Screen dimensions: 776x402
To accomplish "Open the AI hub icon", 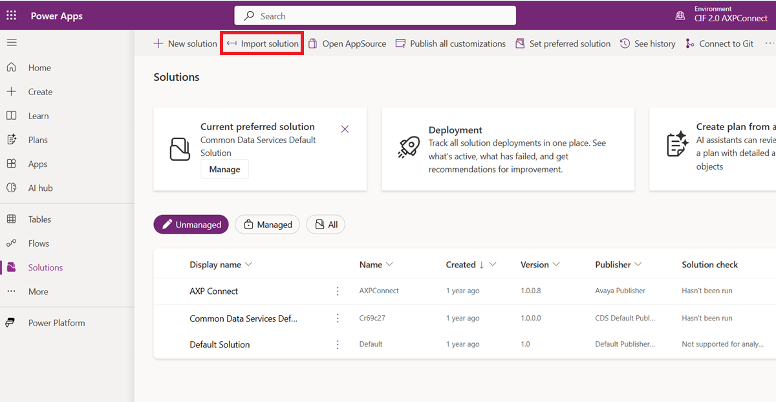I will (11, 188).
